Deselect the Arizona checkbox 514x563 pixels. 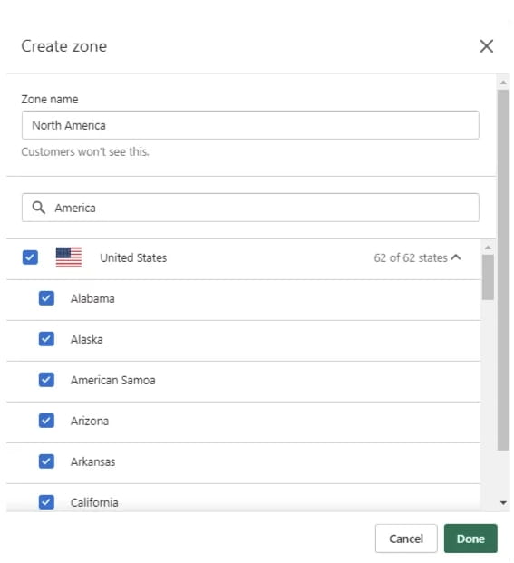coord(46,421)
